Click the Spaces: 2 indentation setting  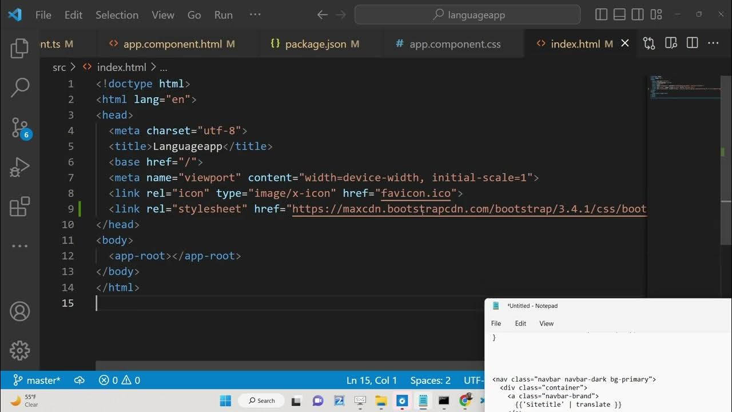pyautogui.click(x=430, y=381)
